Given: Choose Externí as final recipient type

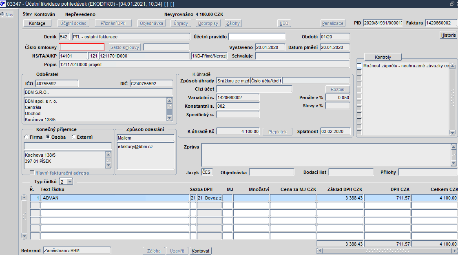Looking at the screenshot, I should [74, 137].
